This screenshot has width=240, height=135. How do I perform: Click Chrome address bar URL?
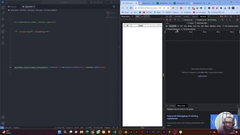pos(147,8)
